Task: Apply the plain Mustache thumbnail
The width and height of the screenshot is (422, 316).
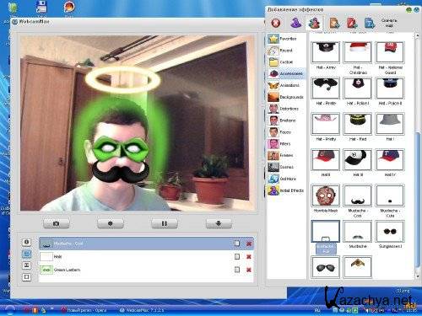Action: (x=357, y=231)
